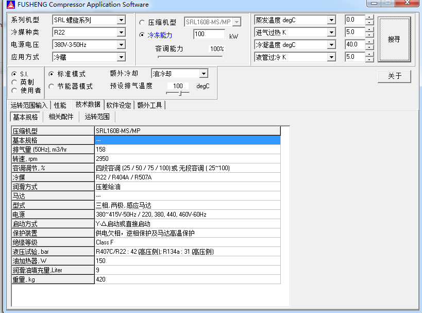Open the 电源电压 380V-3-50Hz dropdown
This screenshot has height=313, width=422.
122,45
